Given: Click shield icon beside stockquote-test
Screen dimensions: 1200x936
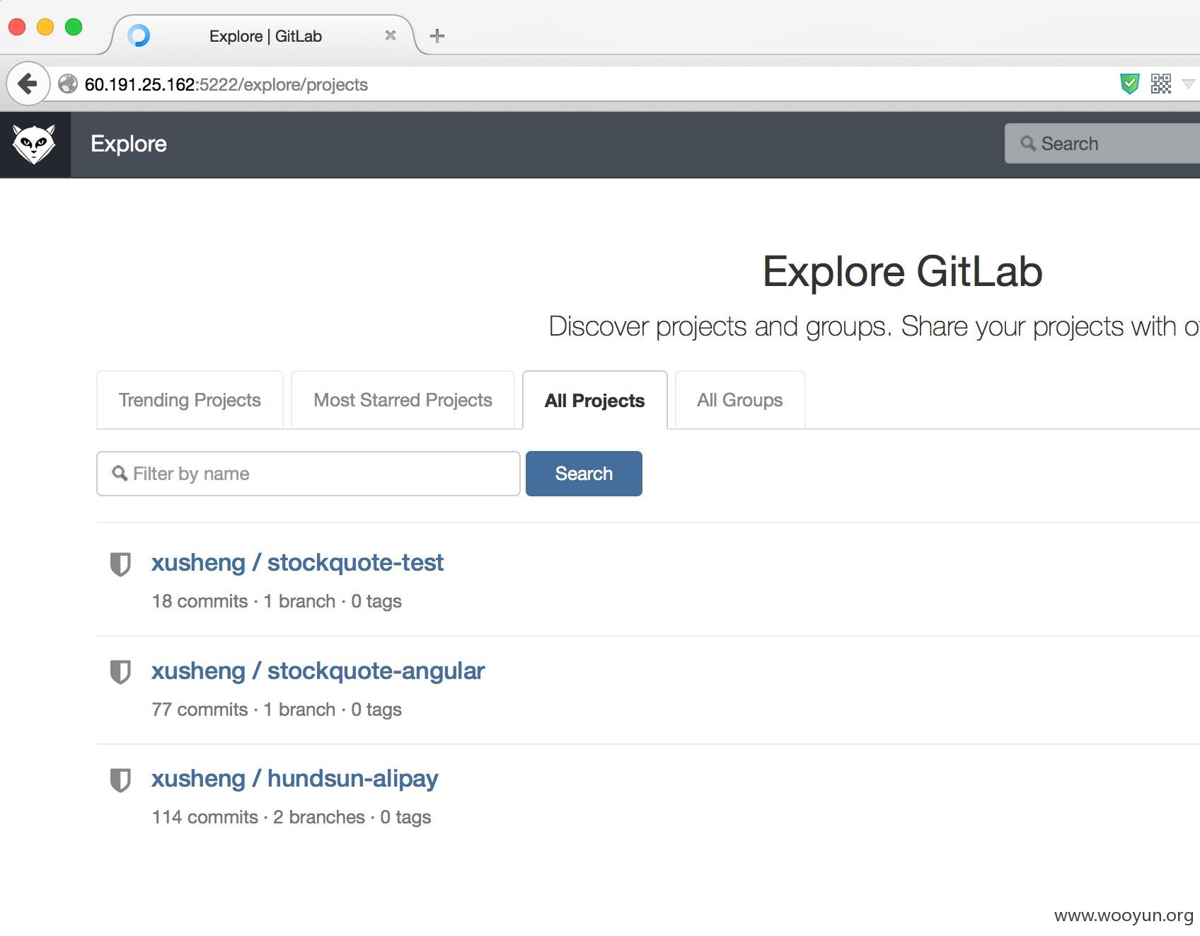Looking at the screenshot, I should coord(120,564).
